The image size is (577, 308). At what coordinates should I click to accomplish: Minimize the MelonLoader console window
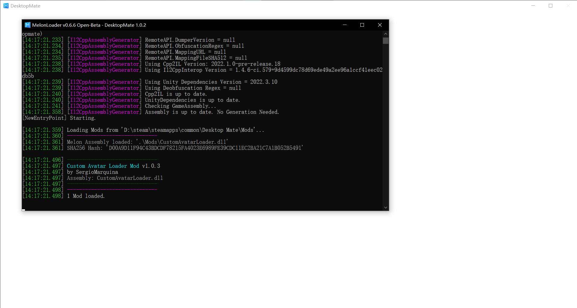(345, 25)
